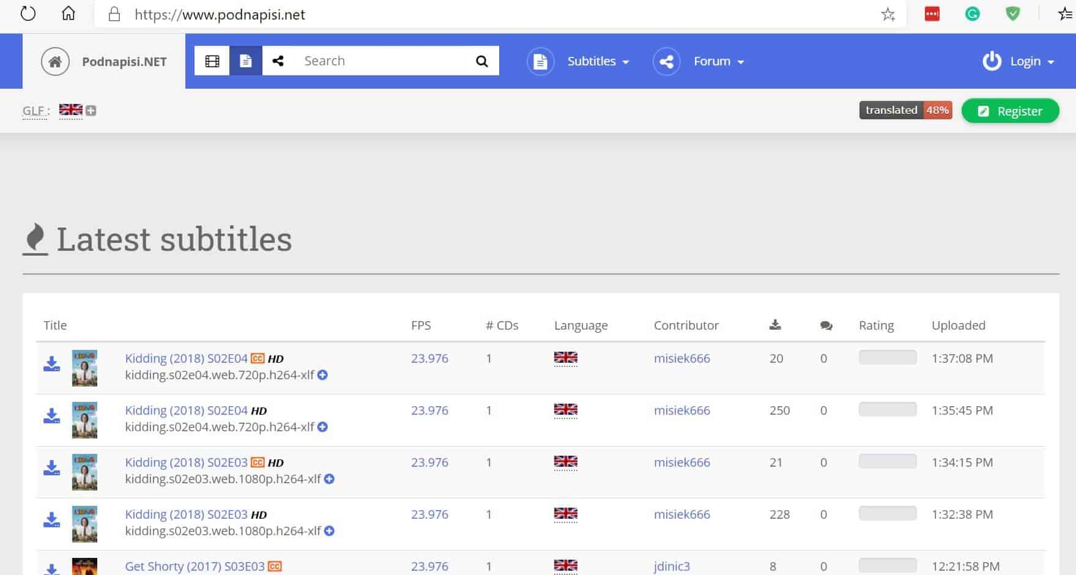The image size is (1076, 575).
Task: Reload the page with the refresh icon
Action: click(28, 14)
